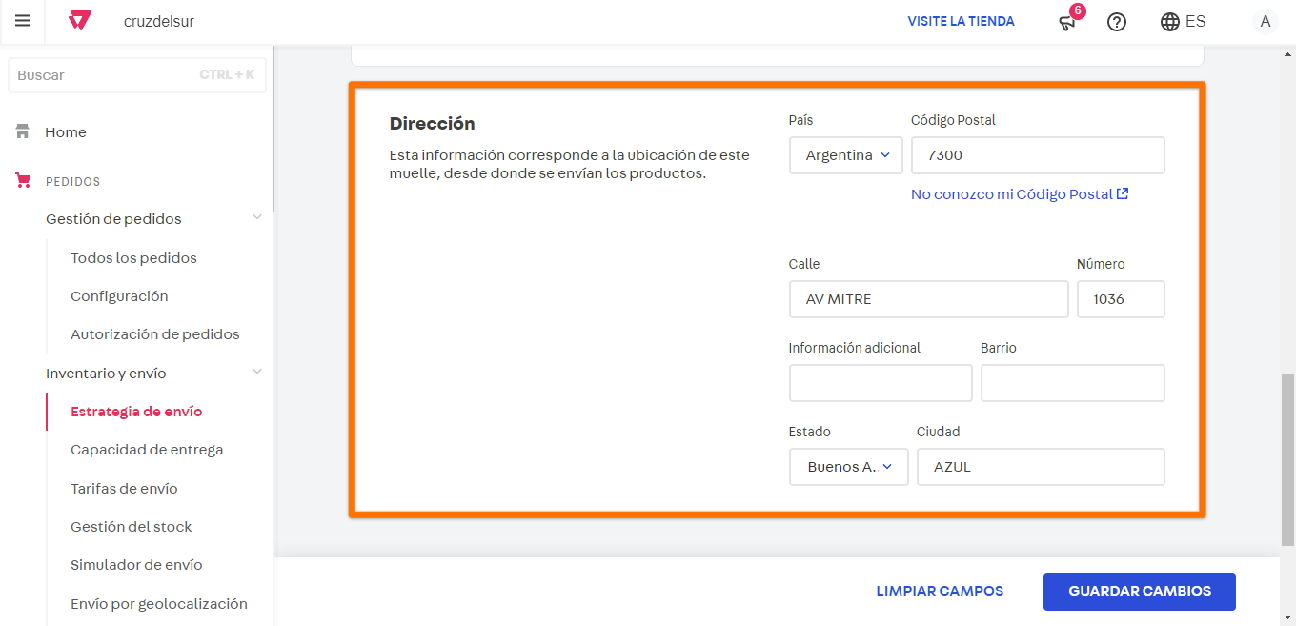Open the help question mark icon
This screenshot has width=1296, height=626.
[x=1117, y=22]
